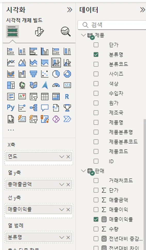Screen dimensions: 146x250
Task: Select the donut chart visual icon
Action: tap(67, 74)
